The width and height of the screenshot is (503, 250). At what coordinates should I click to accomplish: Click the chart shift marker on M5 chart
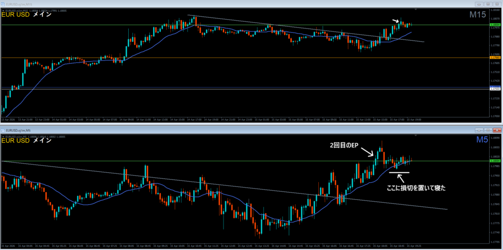click(416, 136)
